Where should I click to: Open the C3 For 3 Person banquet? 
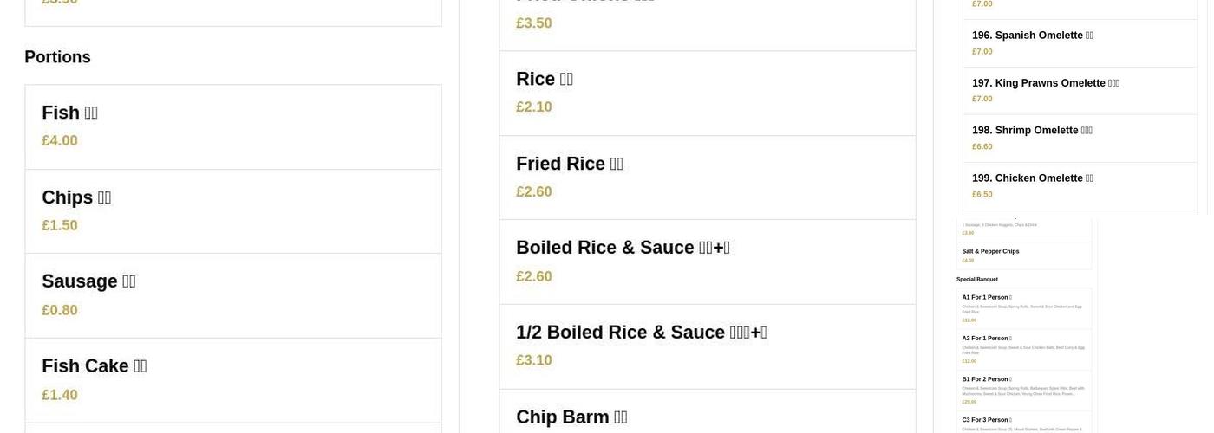click(1024, 423)
